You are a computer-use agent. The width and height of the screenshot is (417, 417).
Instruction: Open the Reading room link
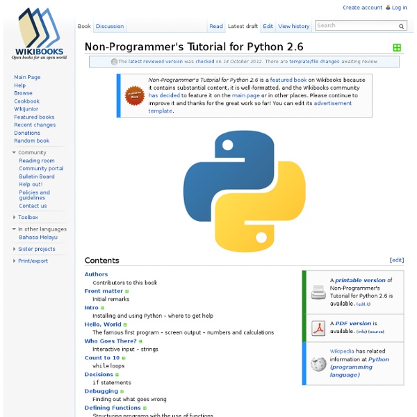pyautogui.click(x=36, y=161)
